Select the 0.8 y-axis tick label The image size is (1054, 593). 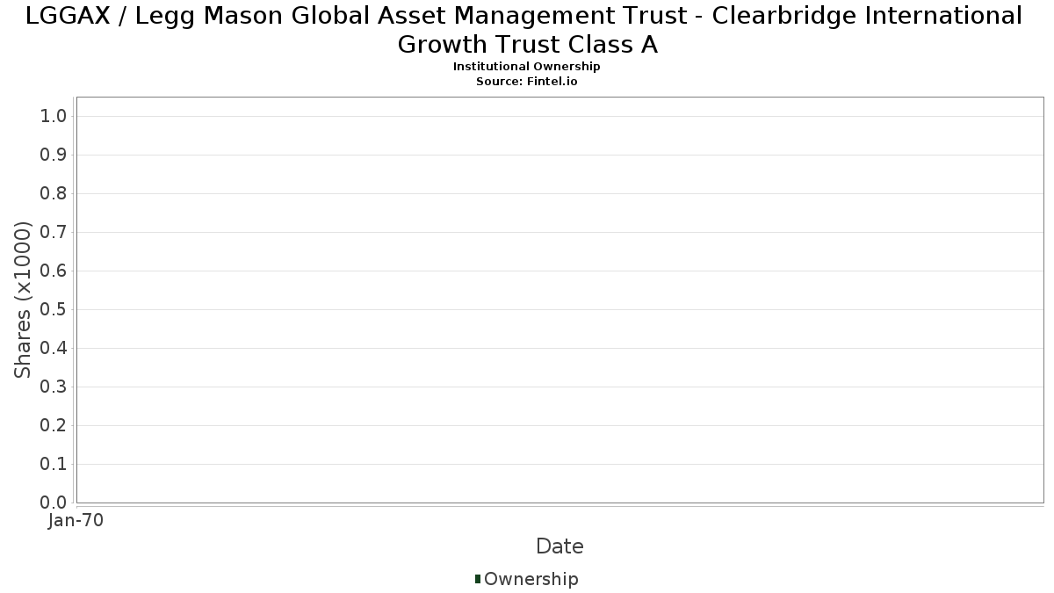(x=54, y=194)
